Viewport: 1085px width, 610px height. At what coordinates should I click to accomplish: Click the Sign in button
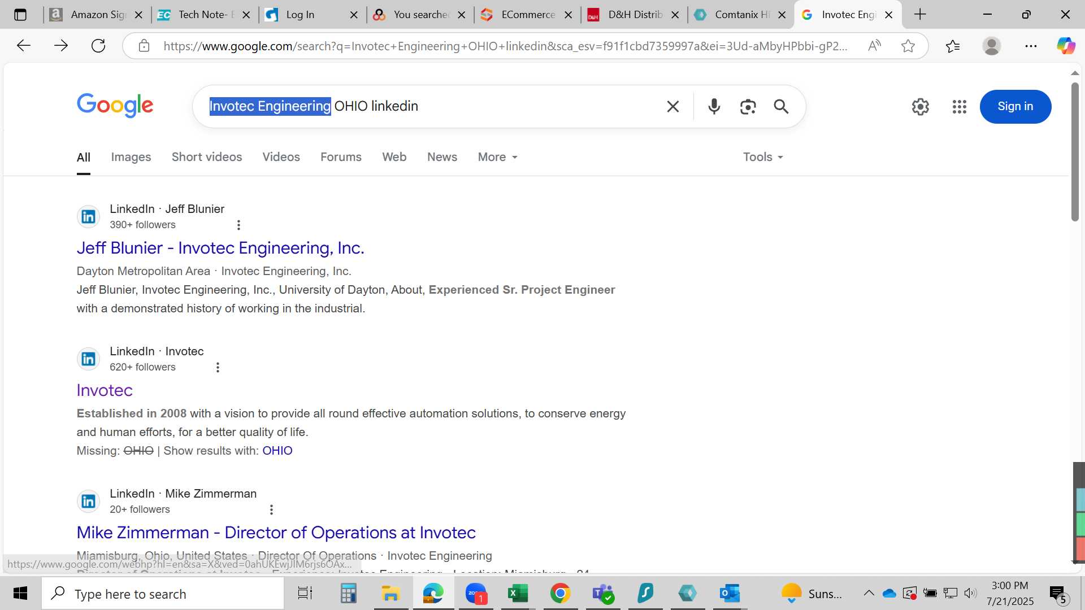tap(1015, 106)
